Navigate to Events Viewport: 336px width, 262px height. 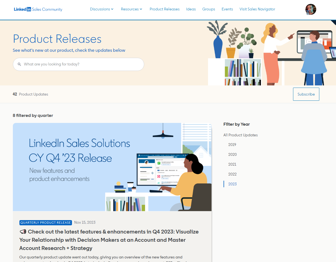[227, 9]
